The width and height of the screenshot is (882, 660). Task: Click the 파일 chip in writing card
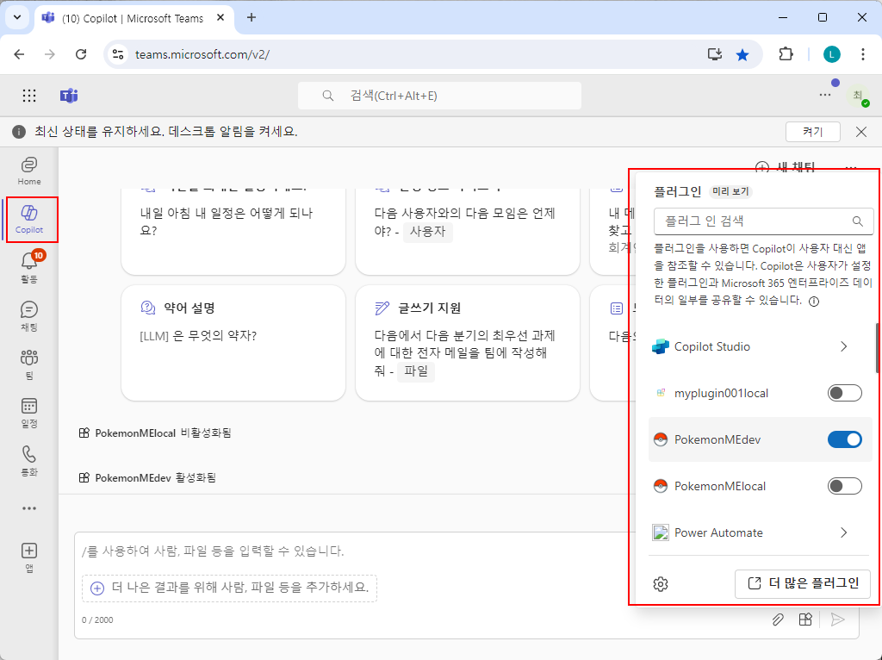pyautogui.click(x=416, y=370)
